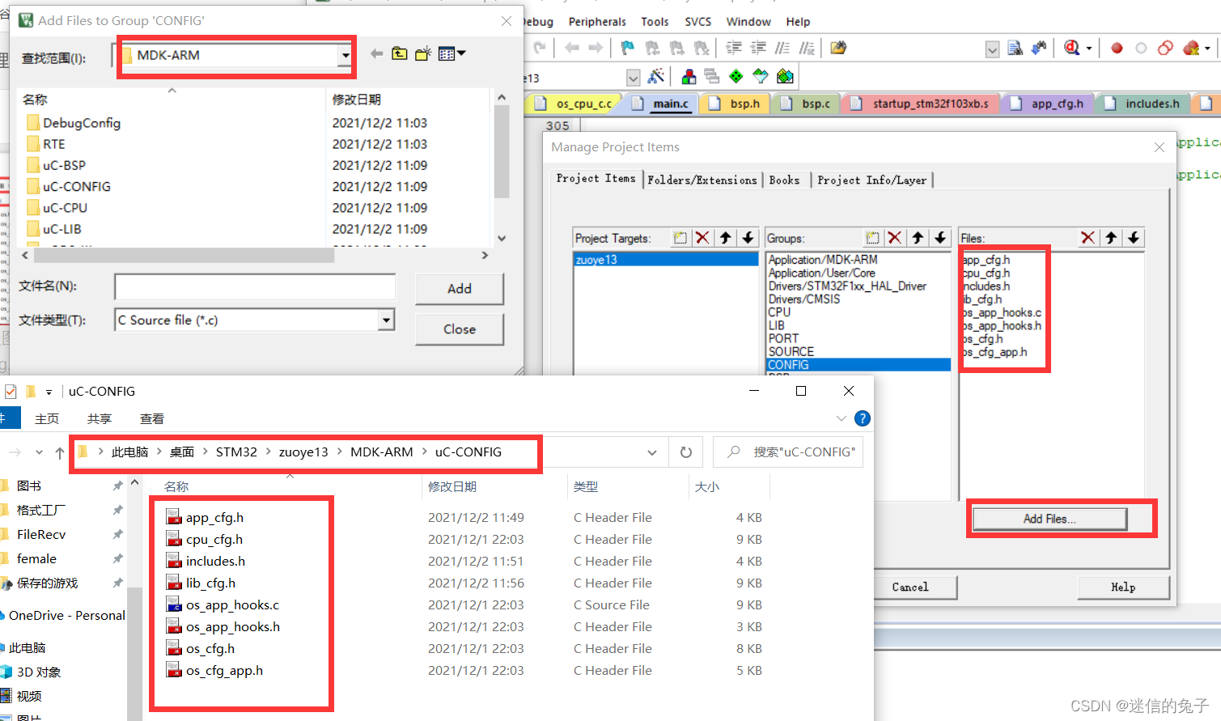Click New Group icon above Groups list

[x=872, y=238]
